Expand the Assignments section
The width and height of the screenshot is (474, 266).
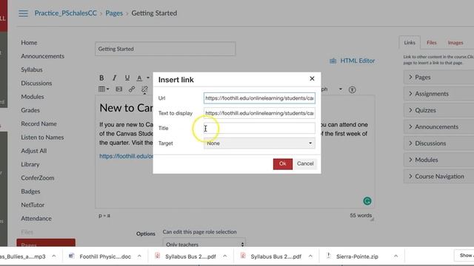click(x=438, y=94)
